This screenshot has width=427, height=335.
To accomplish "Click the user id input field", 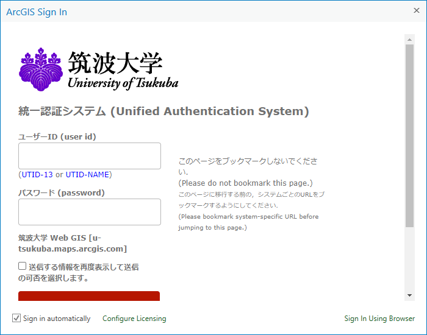I will tap(90, 156).
